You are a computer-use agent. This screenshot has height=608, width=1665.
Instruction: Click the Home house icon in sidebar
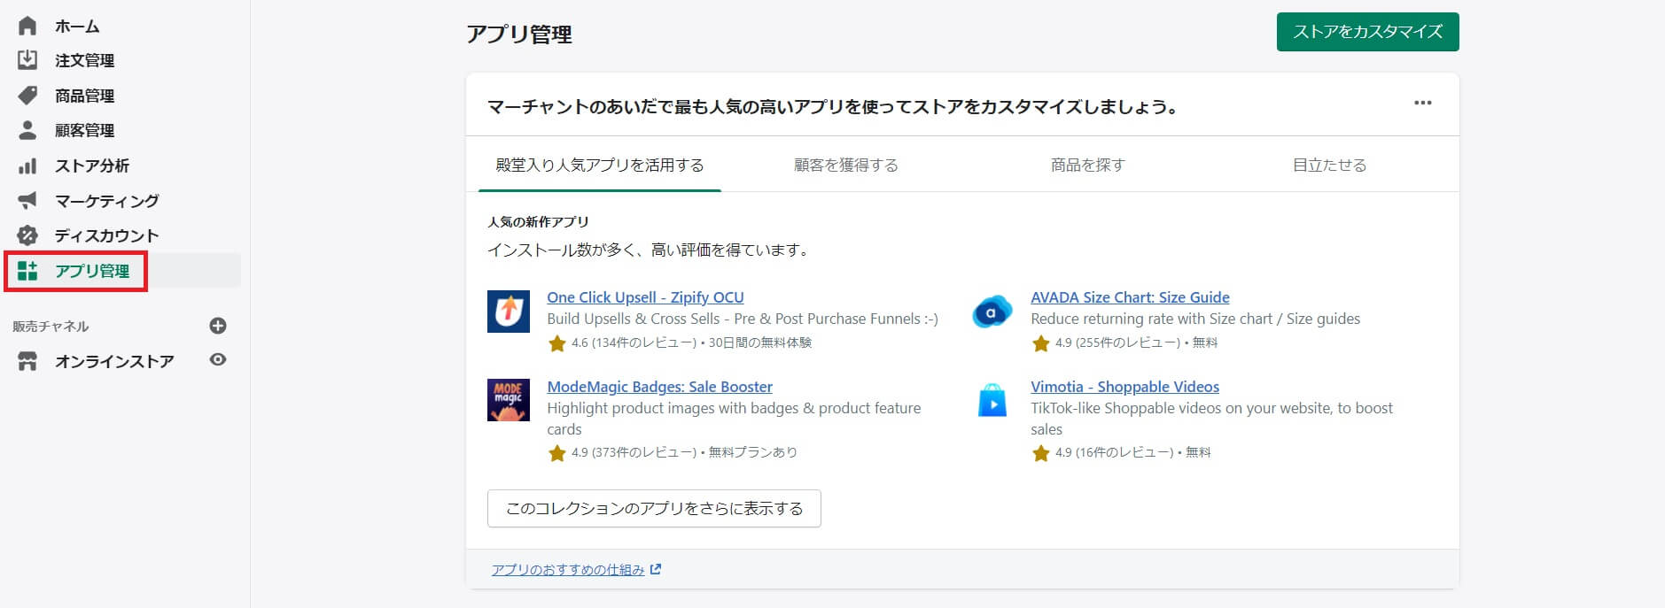pos(27,26)
